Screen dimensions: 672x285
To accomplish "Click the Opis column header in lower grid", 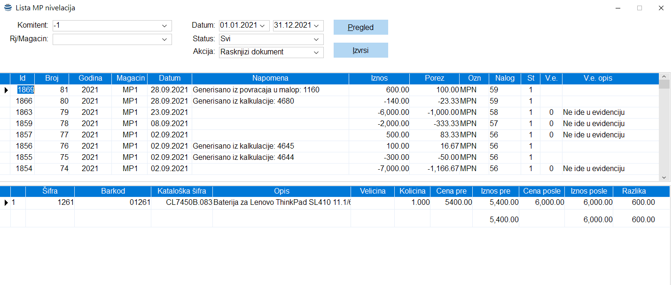I will pos(281,191).
